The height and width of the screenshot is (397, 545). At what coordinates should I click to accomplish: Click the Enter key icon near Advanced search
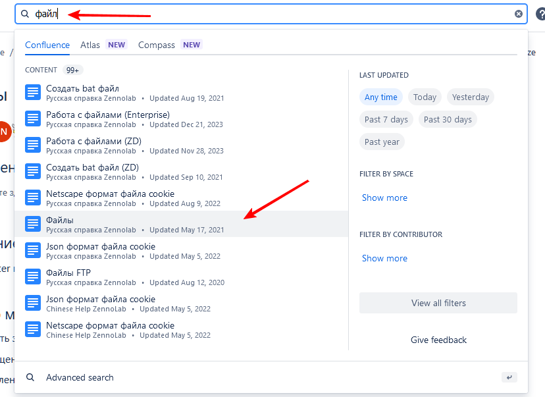(x=509, y=377)
